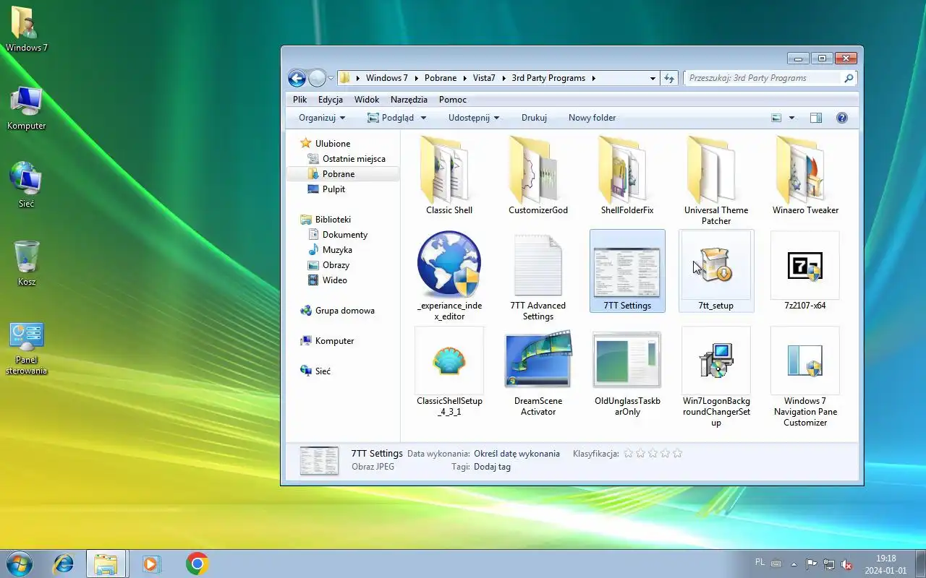Open the CustomizerGod folder
Image resolution: width=926 pixels, height=578 pixels.
click(538, 175)
